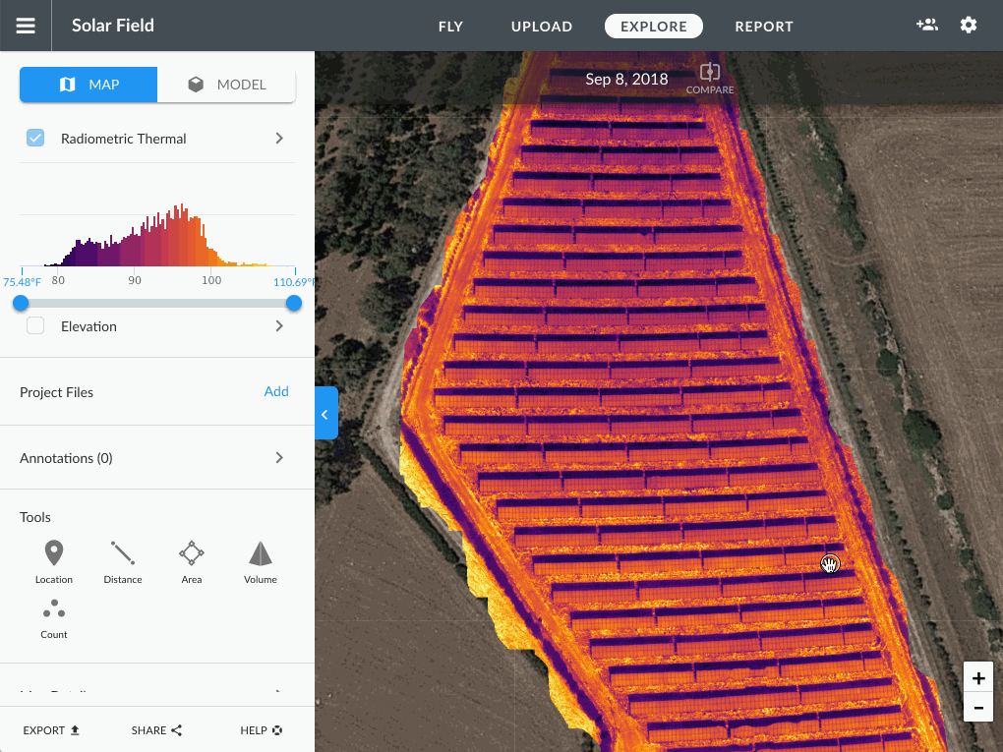Expand the Radiometric Thermal layer details
This screenshot has height=752, width=1003.
click(x=278, y=139)
